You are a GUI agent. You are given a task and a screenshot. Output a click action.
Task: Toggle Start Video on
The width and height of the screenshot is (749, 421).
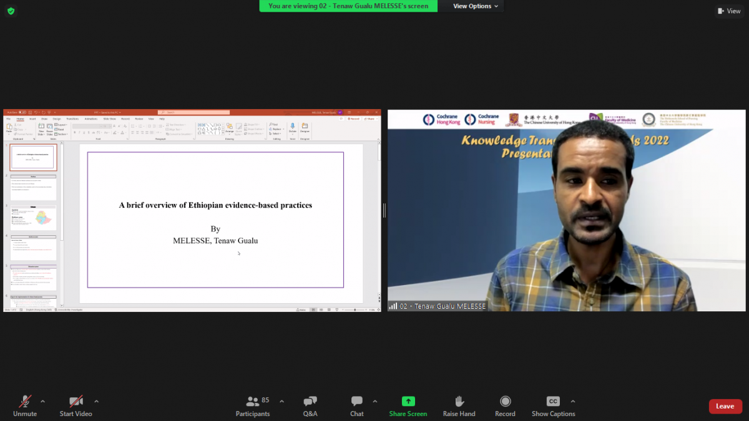point(76,402)
